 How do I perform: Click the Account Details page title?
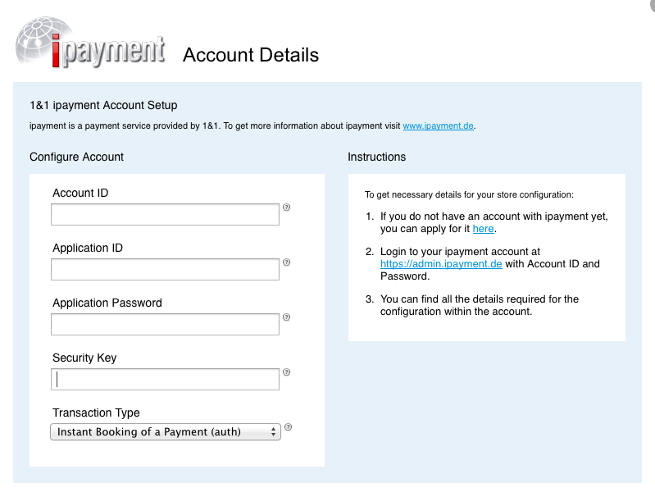coord(251,55)
